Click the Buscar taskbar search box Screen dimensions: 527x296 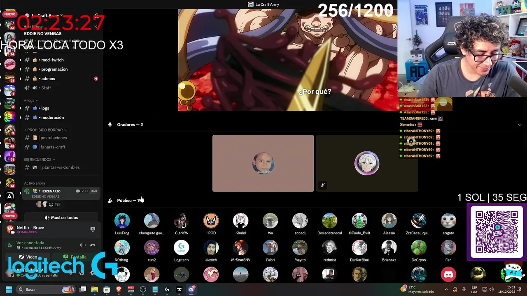click(x=46, y=289)
